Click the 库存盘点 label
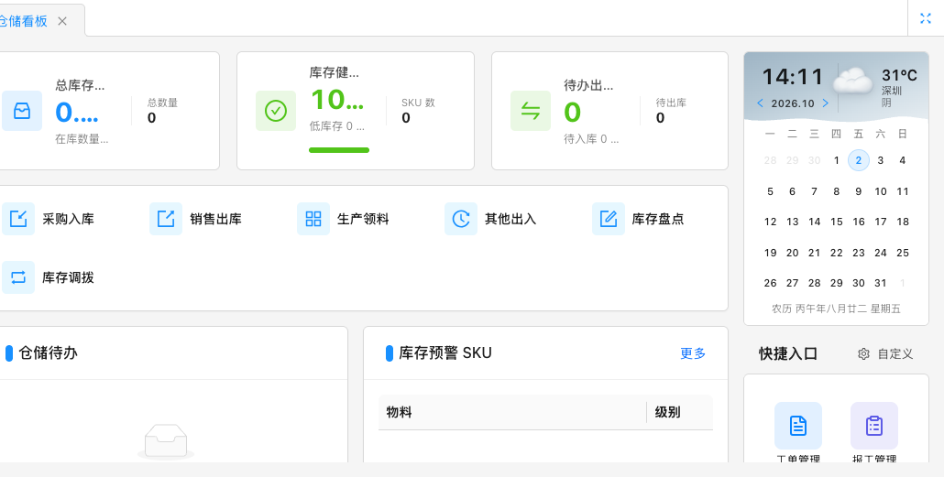 click(x=658, y=219)
